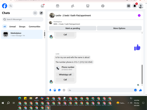Select the Groups chats filter
Screen dimensions: 147x110
point(22,26)
